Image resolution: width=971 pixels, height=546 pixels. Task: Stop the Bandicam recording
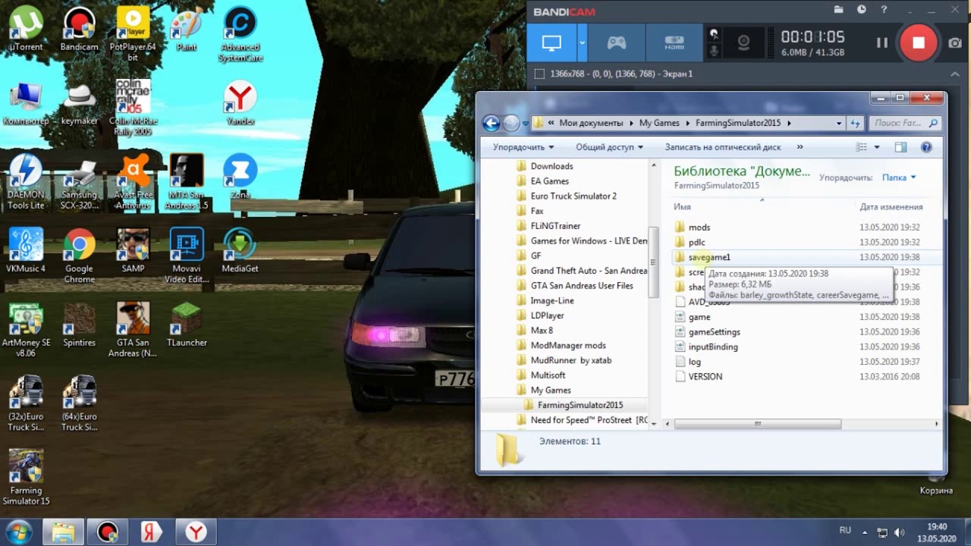(x=918, y=42)
